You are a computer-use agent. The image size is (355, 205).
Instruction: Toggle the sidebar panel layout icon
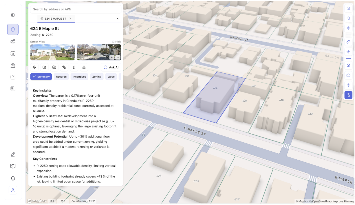tap(13, 15)
